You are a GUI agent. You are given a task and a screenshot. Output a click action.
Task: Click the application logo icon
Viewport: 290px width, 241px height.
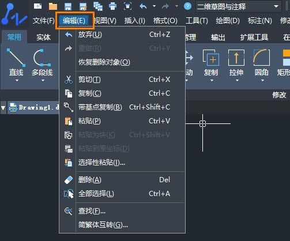tap(14, 15)
